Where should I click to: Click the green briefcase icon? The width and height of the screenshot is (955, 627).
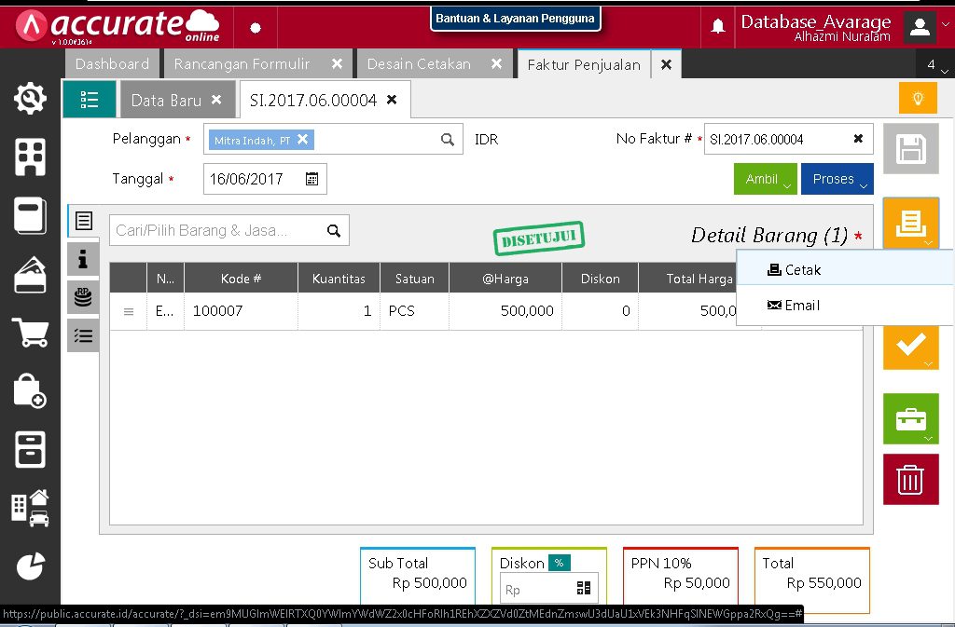(910, 419)
